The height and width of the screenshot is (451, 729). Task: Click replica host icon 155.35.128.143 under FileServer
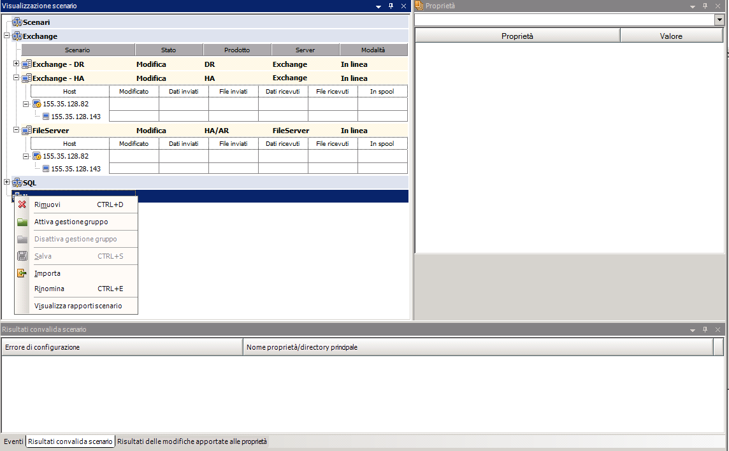pyautogui.click(x=46, y=169)
